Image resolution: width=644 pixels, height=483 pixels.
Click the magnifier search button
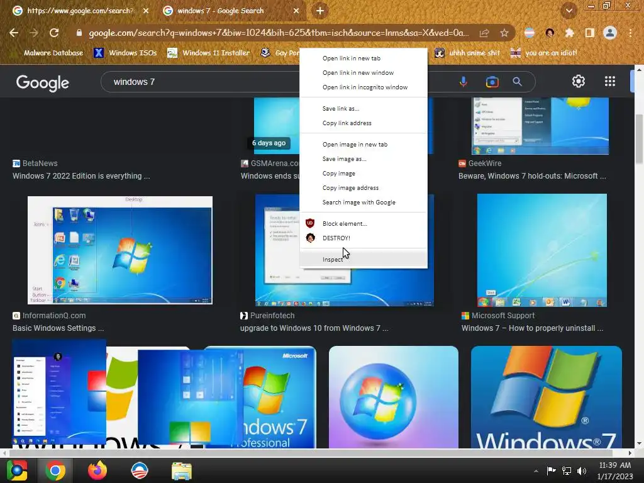(x=517, y=82)
